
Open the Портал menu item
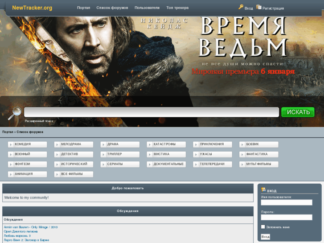point(83,8)
